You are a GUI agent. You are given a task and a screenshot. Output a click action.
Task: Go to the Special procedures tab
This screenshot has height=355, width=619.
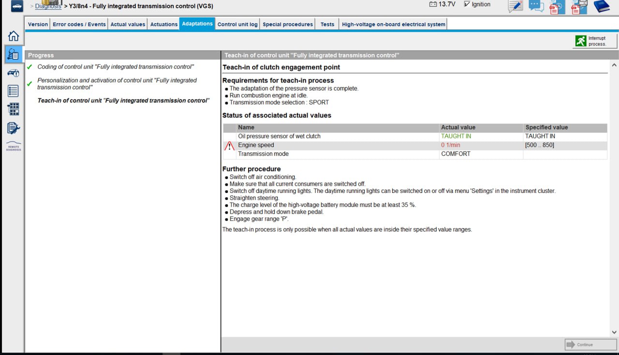pyautogui.click(x=288, y=24)
